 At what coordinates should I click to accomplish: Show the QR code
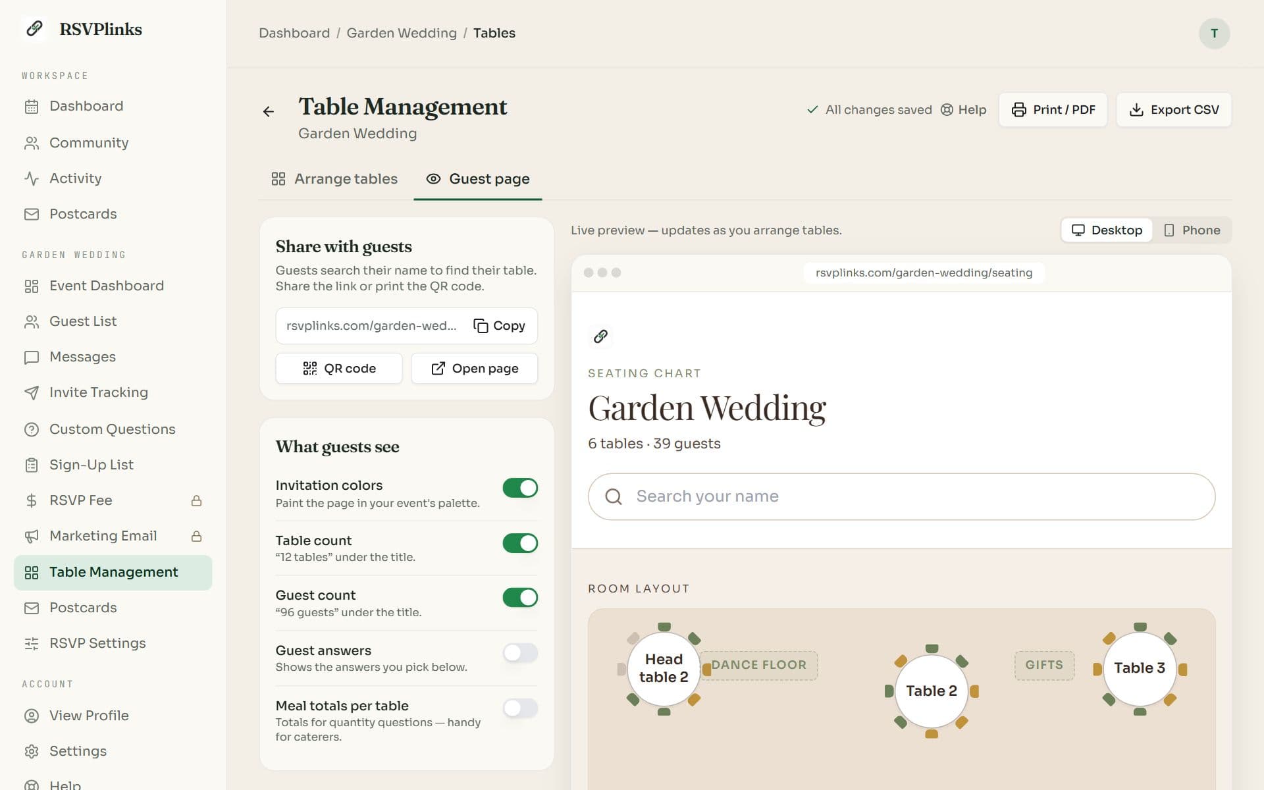pos(339,369)
